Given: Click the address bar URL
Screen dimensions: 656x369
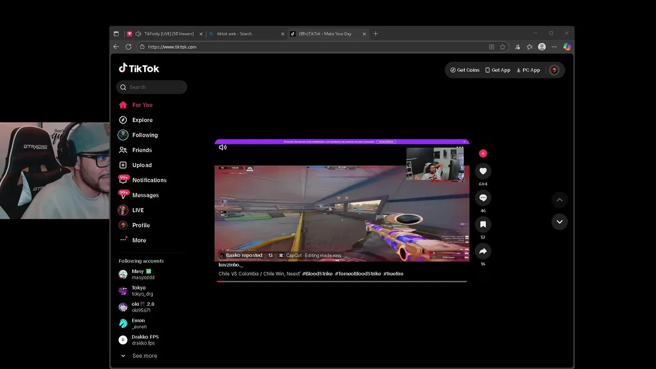Looking at the screenshot, I should (x=172, y=47).
